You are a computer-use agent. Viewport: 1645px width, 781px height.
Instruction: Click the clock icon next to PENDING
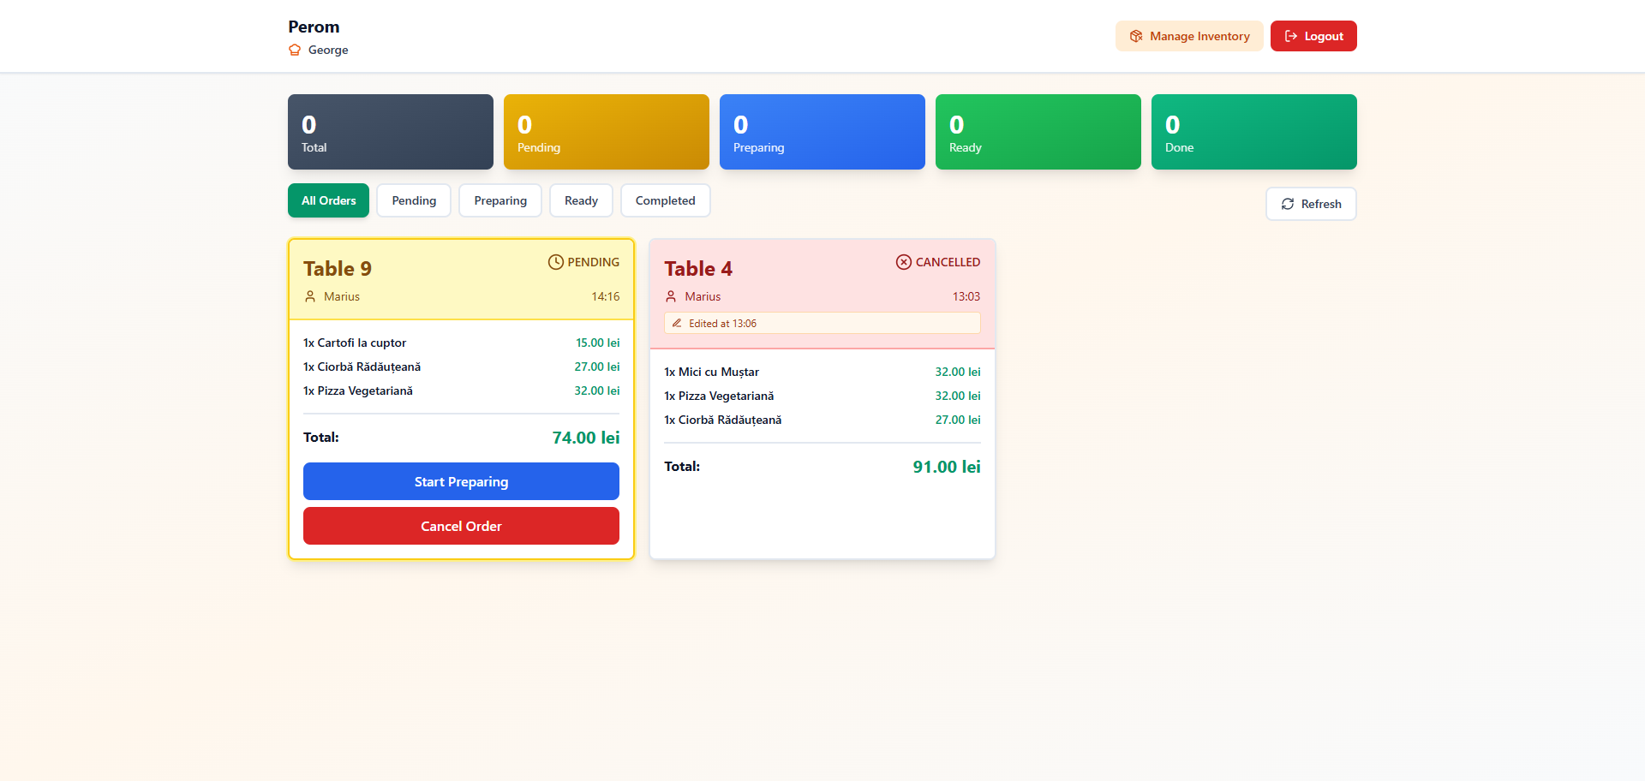click(x=556, y=262)
